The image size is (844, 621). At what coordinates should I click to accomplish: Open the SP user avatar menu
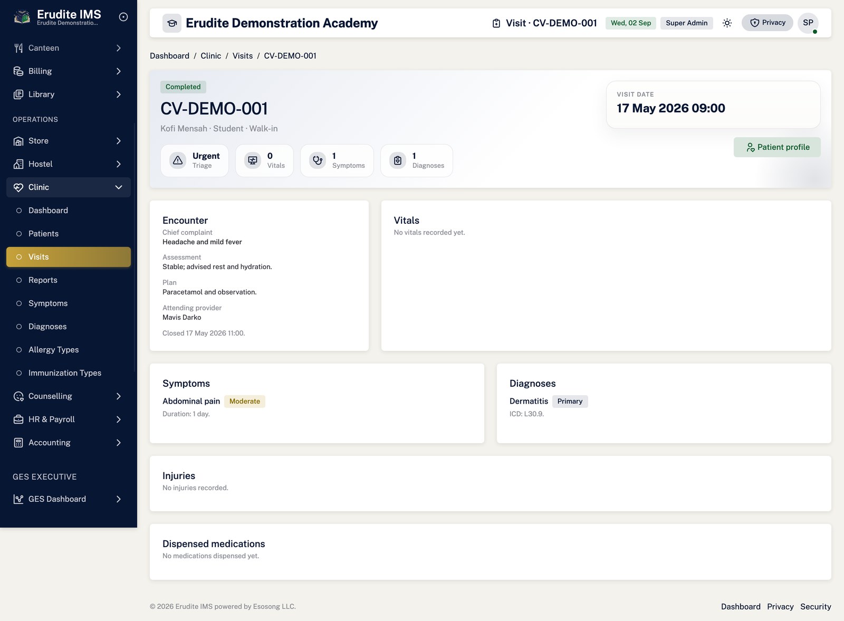[808, 23]
